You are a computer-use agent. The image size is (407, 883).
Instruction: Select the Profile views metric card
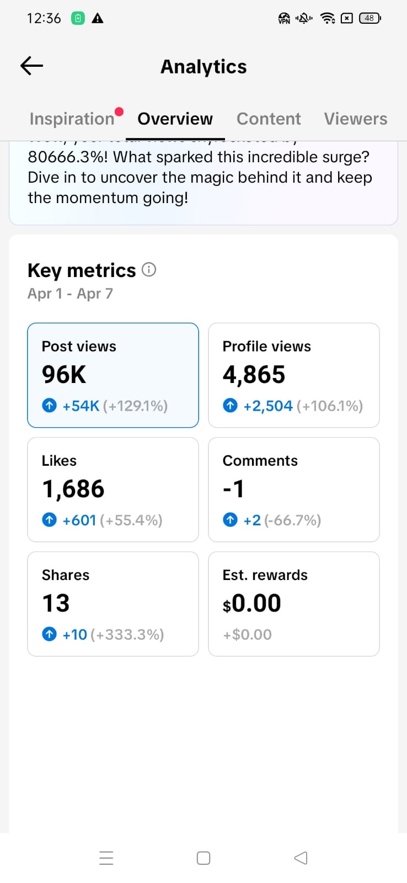(x=294, y=375)
